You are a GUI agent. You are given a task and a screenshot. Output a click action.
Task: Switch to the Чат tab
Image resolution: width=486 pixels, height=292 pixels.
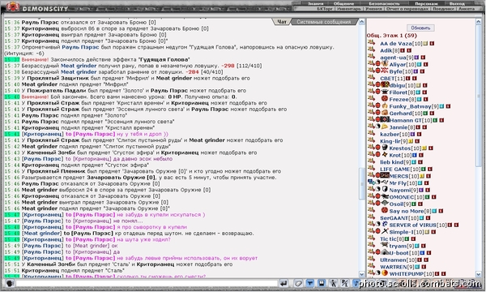(x=281, y=22)
